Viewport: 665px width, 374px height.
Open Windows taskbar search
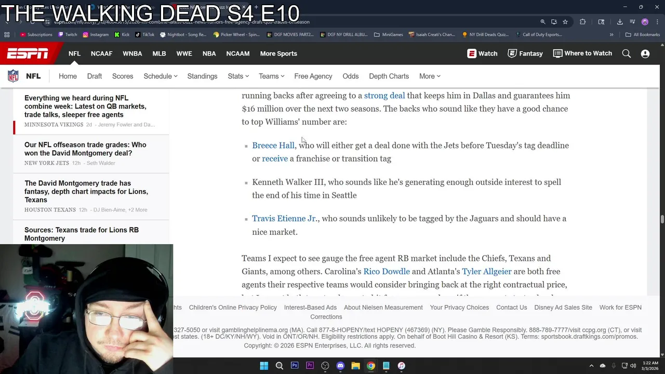[x=280, y=366]
